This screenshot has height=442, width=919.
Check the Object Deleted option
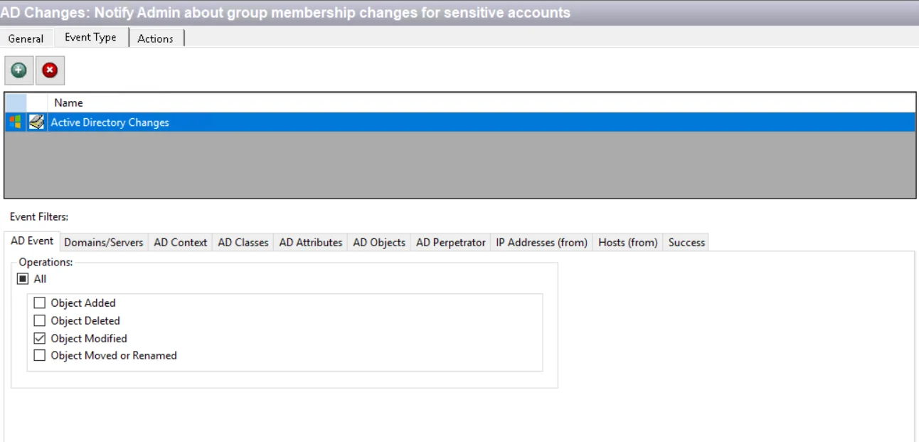click(39, 320)
